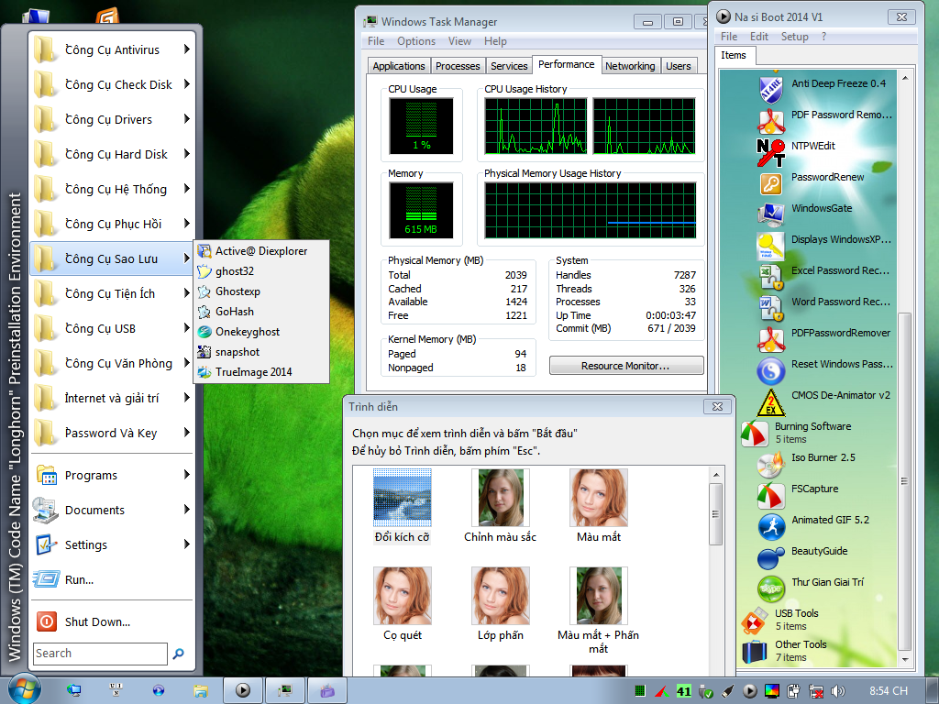The width and height of the screenshot is (939, 704).
Task: Open Thư Gian Giai Trí Skype icon
Action: coord(770,588)
